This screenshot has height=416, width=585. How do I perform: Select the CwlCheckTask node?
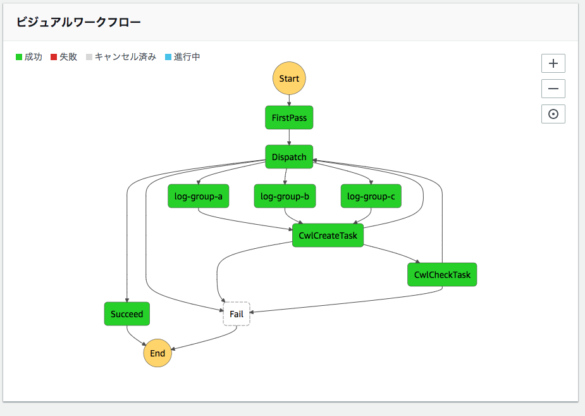(441, 274)
